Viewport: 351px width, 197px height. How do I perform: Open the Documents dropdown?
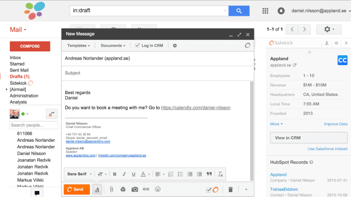(x=113, y=45)
